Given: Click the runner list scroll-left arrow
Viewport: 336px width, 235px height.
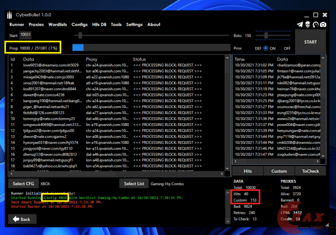Looking at the screenshot, I should pos(11,174).
